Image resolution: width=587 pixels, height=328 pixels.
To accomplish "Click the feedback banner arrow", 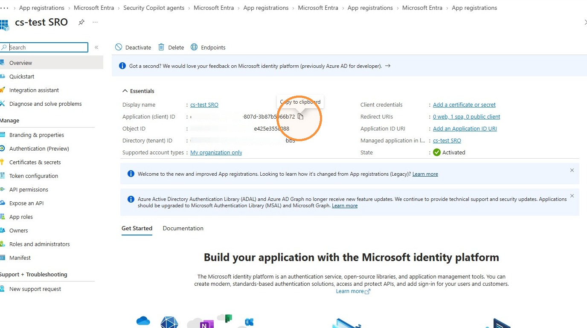I will (x=388, y=66).
